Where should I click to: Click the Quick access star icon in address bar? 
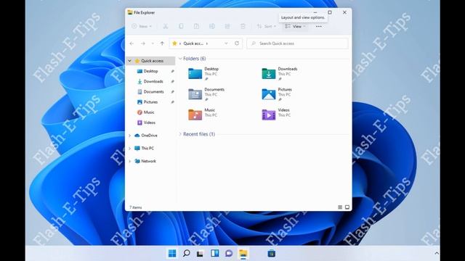[174, 43]
